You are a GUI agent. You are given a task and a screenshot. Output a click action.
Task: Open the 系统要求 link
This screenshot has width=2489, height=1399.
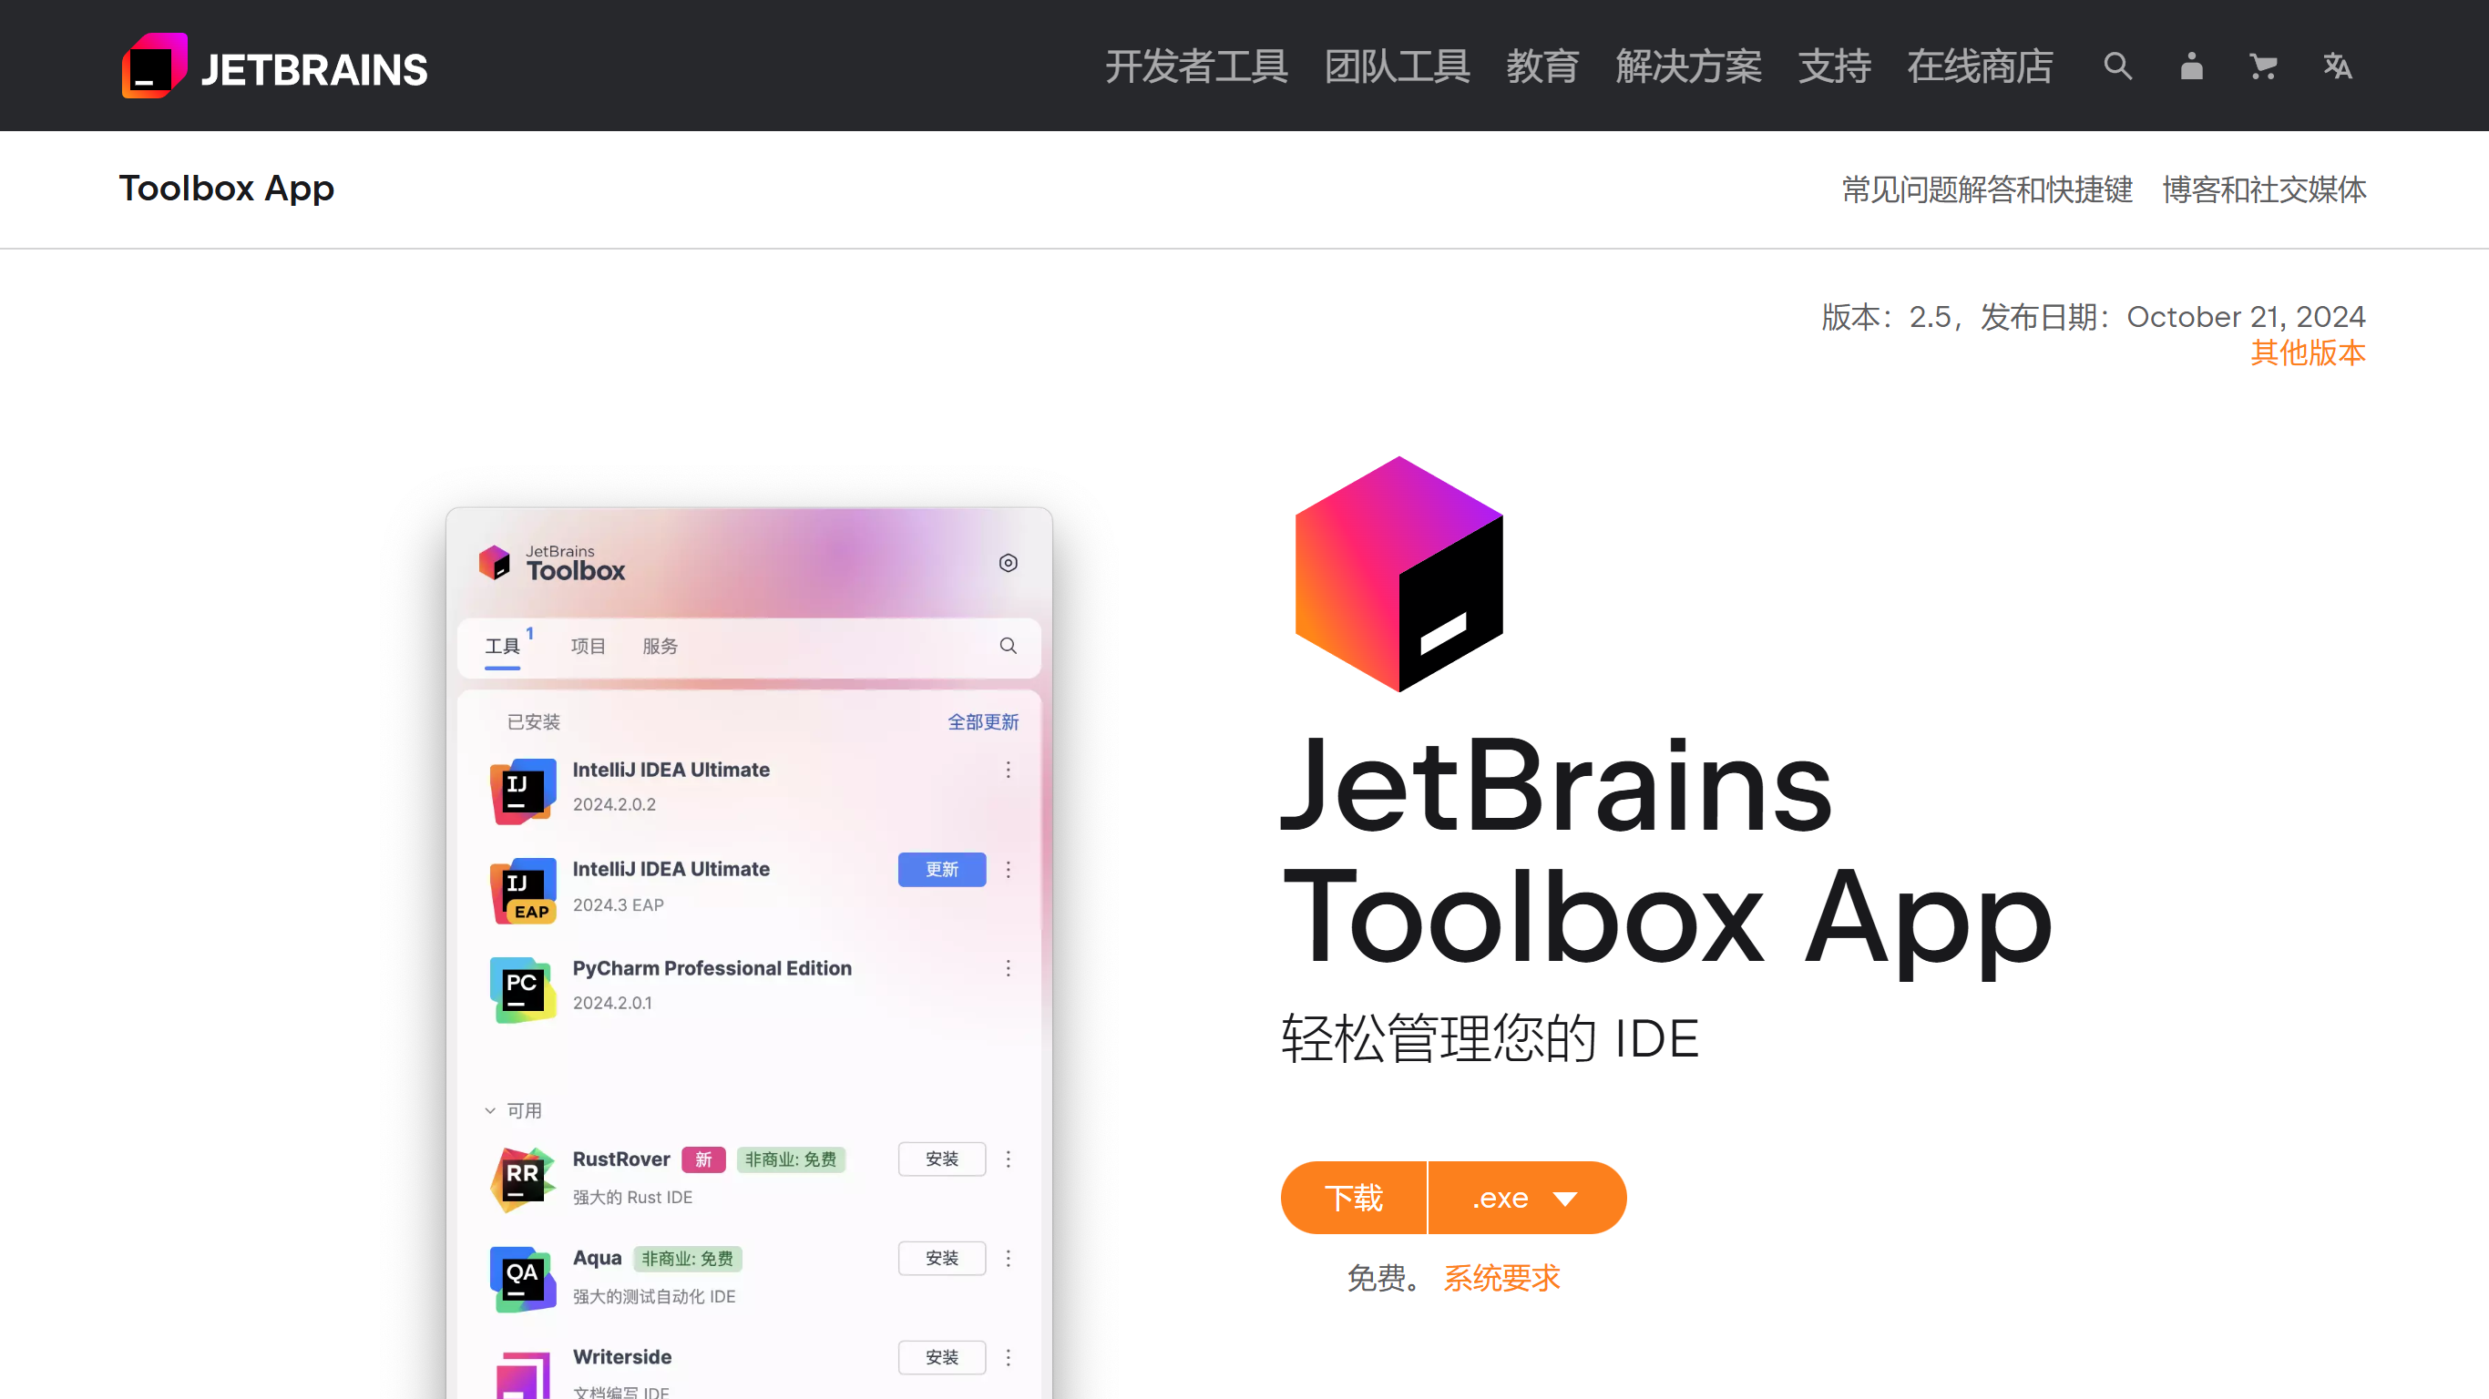pyautogui.click(x=1501, y=1278)
